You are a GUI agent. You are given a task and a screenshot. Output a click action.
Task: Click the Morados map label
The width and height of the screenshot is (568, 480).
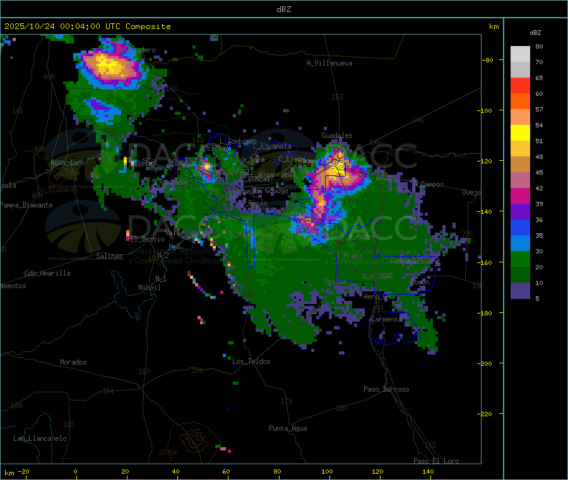73,362
